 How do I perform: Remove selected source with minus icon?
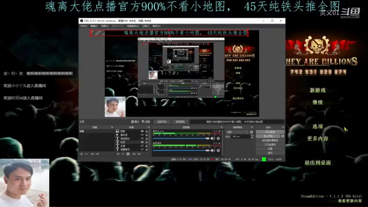tap(123, 154)
